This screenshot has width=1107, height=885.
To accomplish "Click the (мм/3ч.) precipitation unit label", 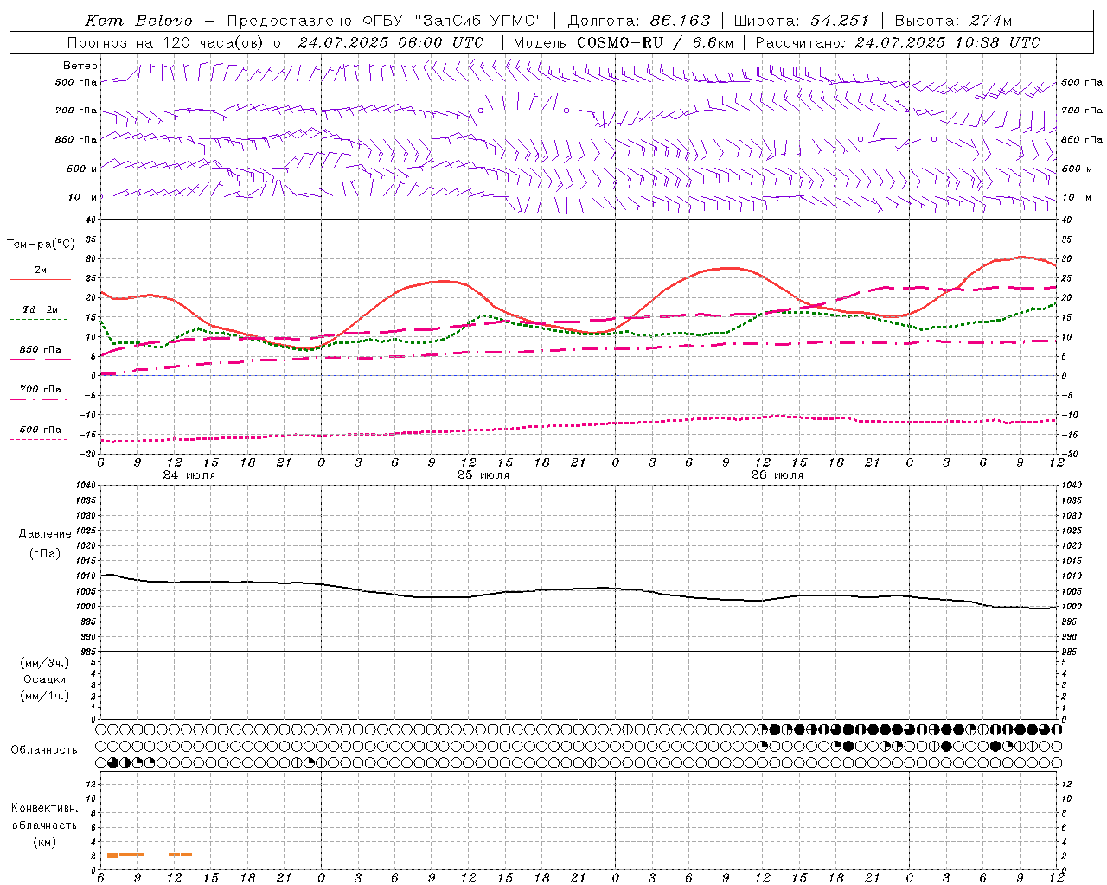I will [x=45, y=663].
